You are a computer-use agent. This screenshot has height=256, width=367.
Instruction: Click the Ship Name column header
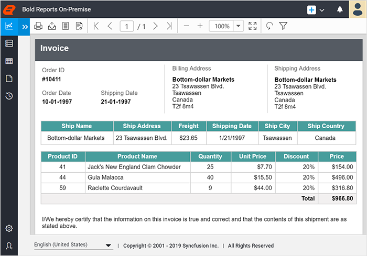[77, 126]
